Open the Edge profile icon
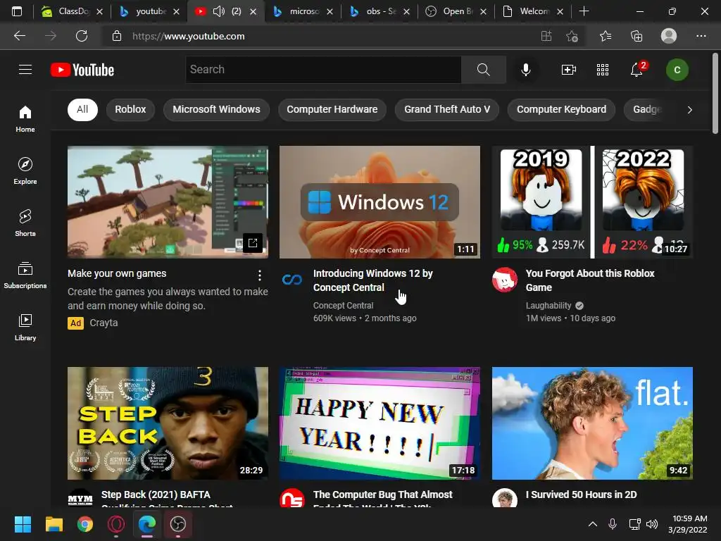This screenshot has height=541, width=721. [x=669, y=36]
